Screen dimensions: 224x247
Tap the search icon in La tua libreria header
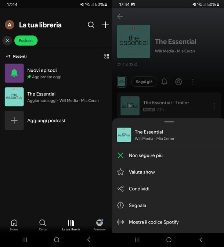point(91,25)
